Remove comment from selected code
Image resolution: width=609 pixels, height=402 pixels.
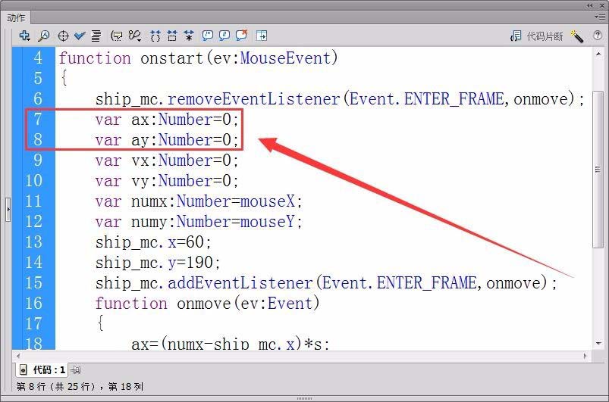tap(241, 36)
